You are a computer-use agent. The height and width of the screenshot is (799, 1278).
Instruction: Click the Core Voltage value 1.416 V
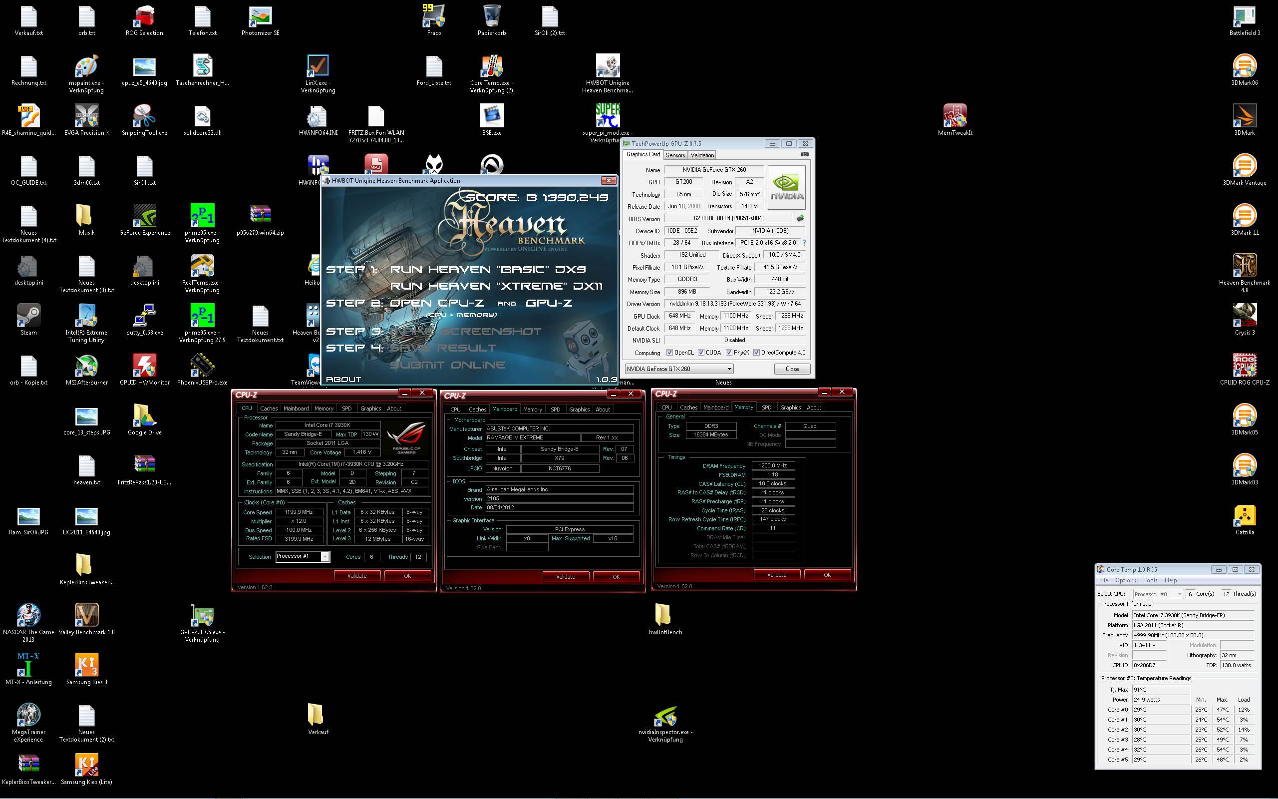[x=362, y=452]
